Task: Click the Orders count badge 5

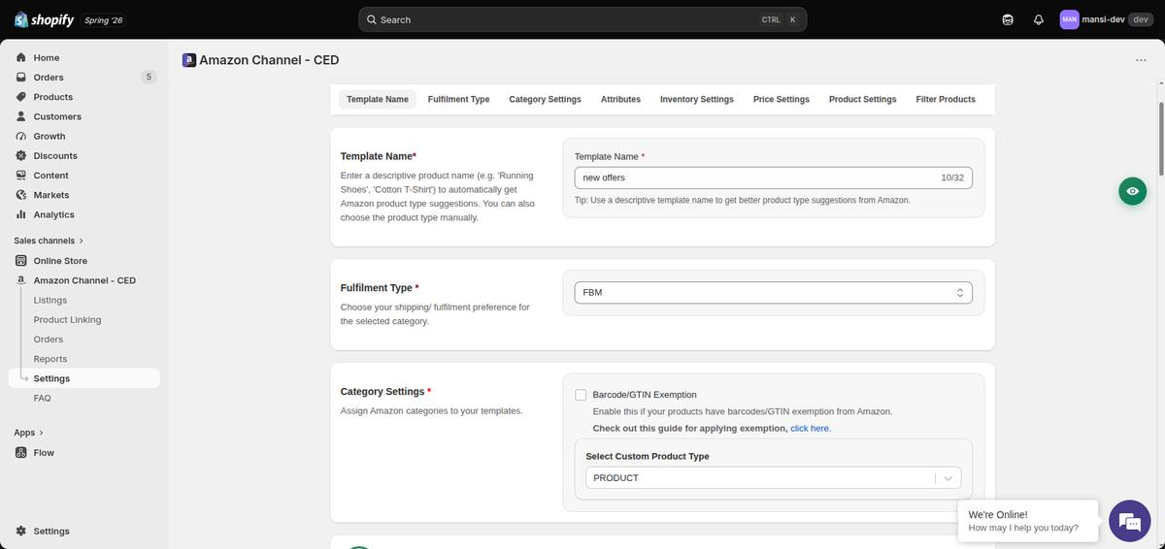Action: coord(149,77)
